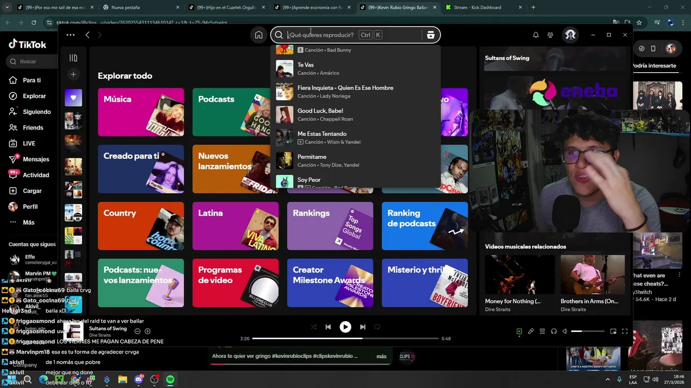This screenshot has width=691, height=388.
Task: Click the TikTok Buscar search box
Action: tap(32, 61)
